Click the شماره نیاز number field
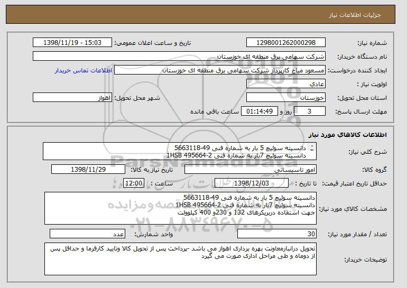 click(x=286, y=43)
